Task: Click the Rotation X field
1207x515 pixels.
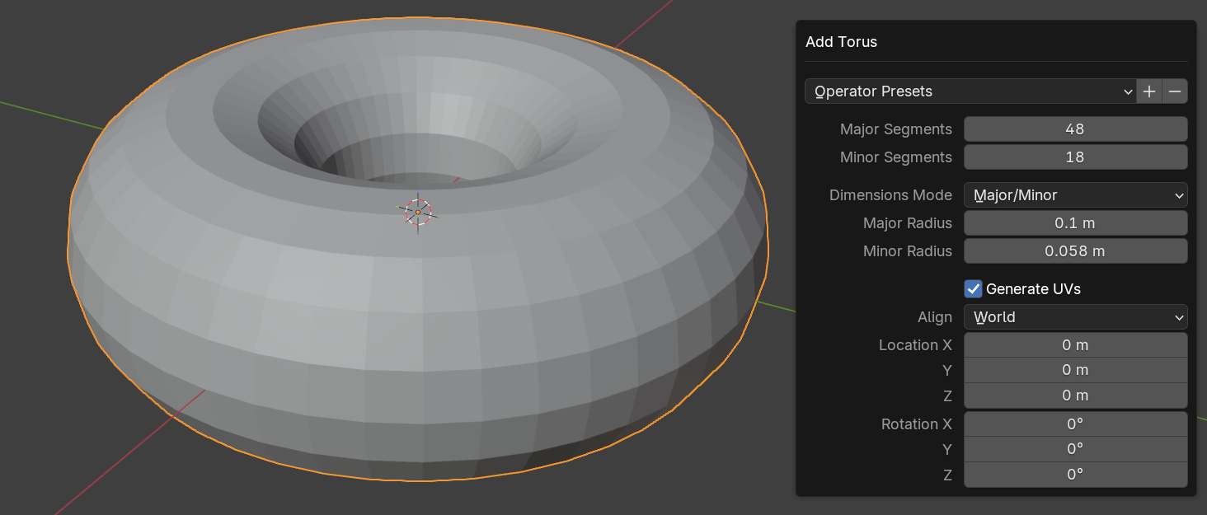Action: pyautogui.click(x=1075, y=424)
